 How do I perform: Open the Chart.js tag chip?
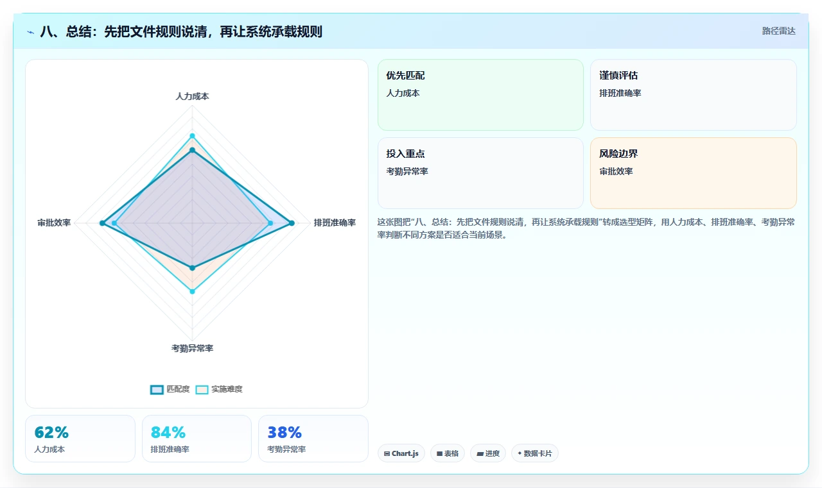[x=401, y=453]
